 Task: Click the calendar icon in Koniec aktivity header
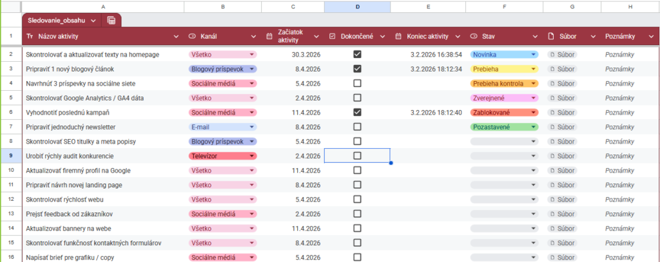click(398, 37)
